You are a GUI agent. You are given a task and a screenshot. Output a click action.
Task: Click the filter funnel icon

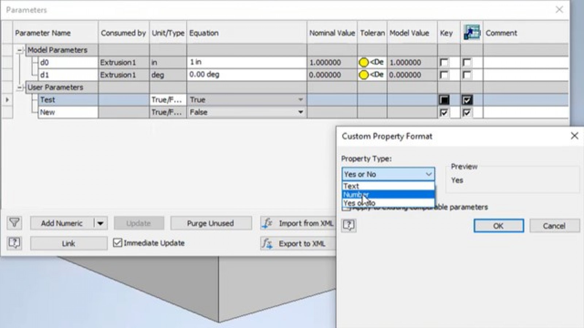[x=14, y=223]
